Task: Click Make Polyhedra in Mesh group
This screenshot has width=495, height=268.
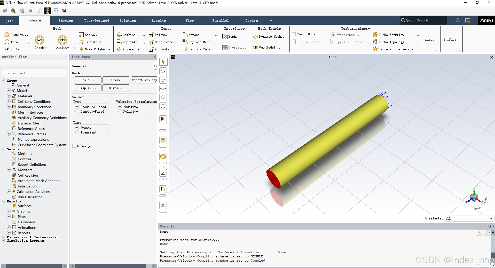Action: tap(95, 49)
